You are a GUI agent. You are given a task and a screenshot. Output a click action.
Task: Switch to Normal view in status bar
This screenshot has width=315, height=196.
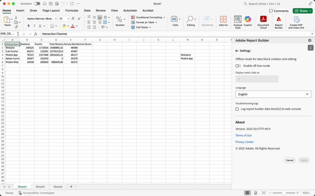pyautogui.click(x=247, y=193)
